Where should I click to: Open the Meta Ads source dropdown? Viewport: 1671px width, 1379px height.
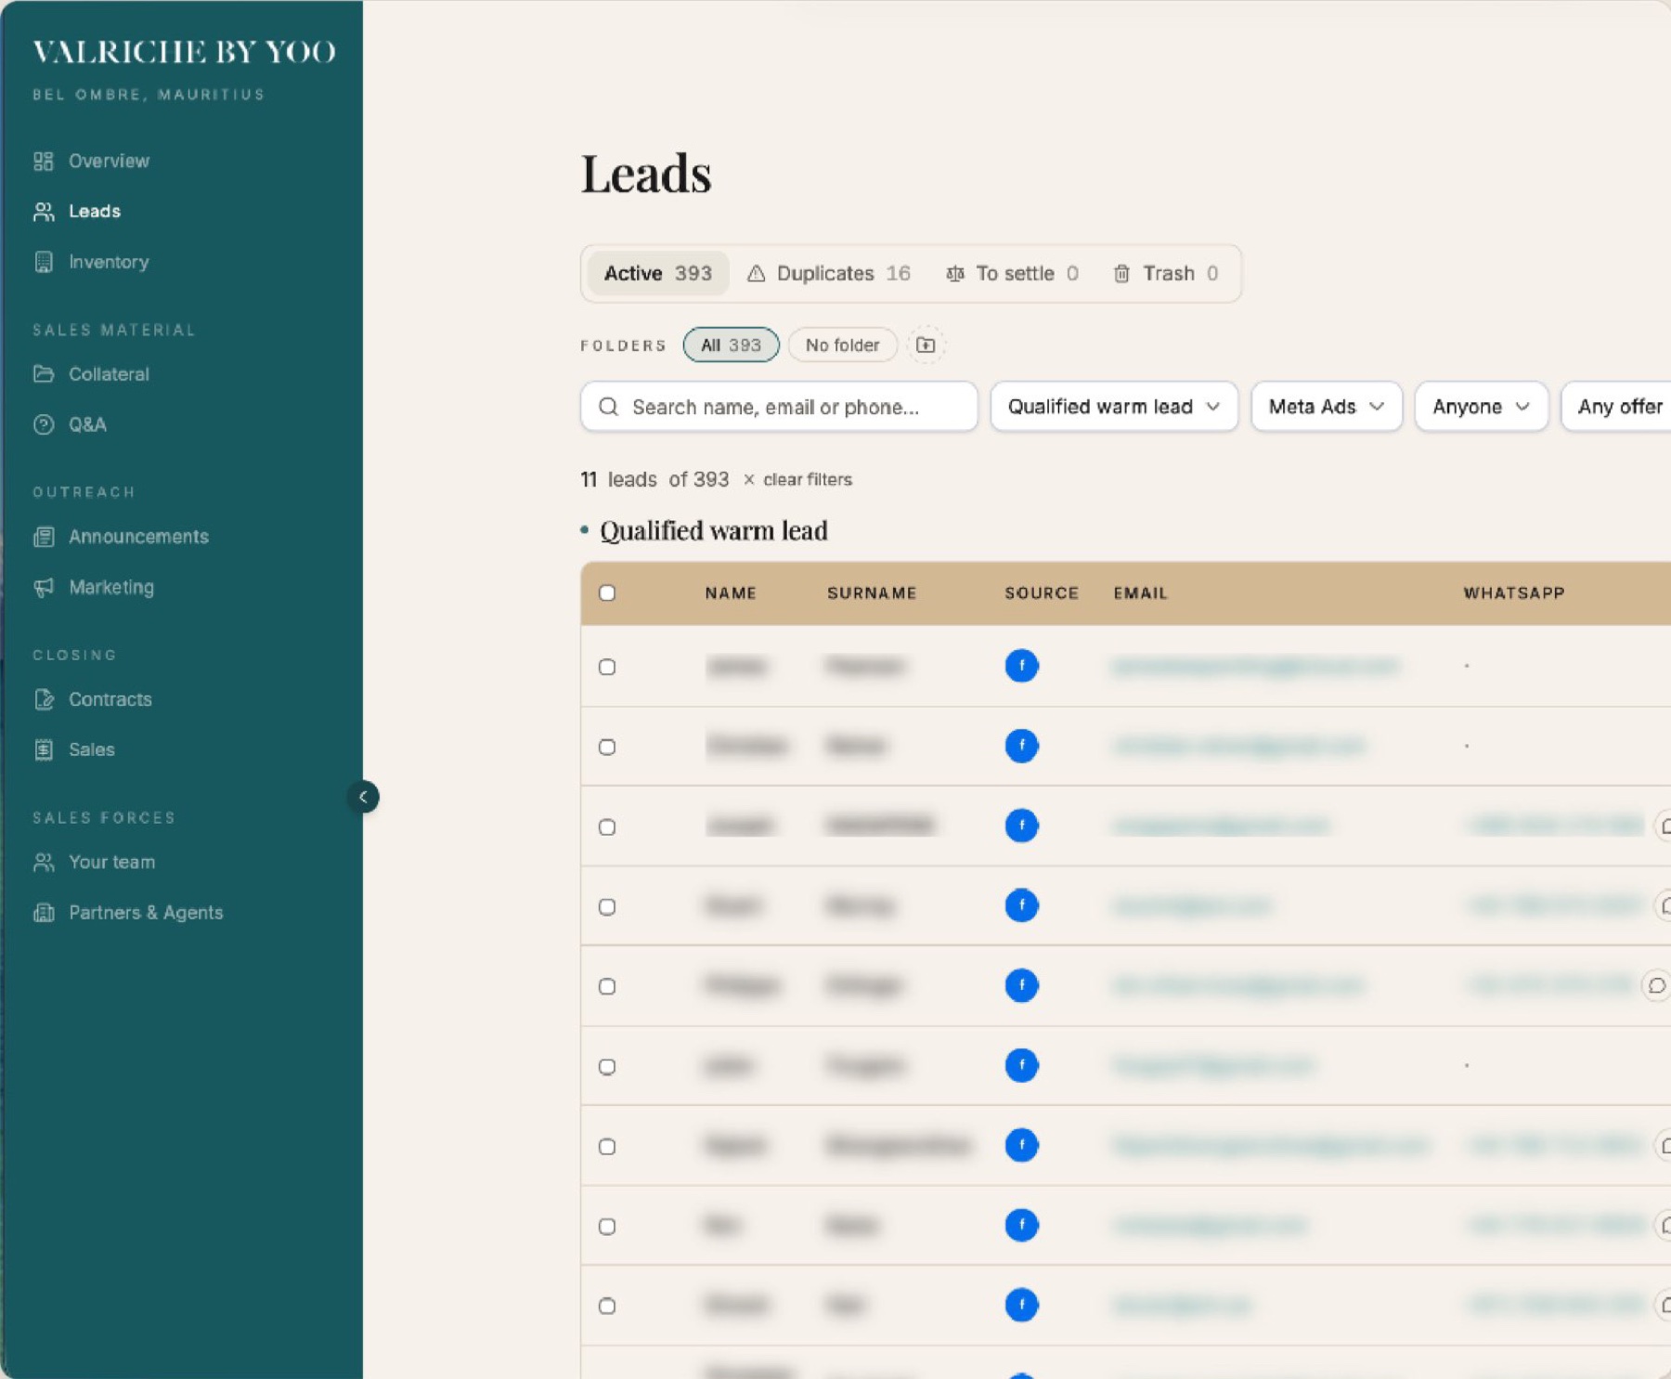point(1327,407)
